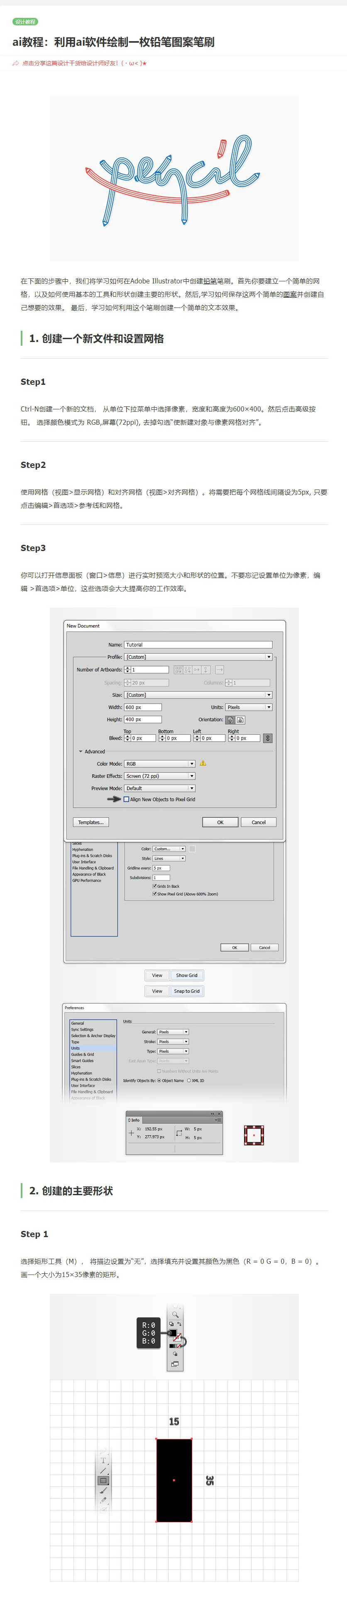The image size is (347, 1597).
Task: Open the Profile dropdown
Action: pyautogui.click(x=198, y=657)
